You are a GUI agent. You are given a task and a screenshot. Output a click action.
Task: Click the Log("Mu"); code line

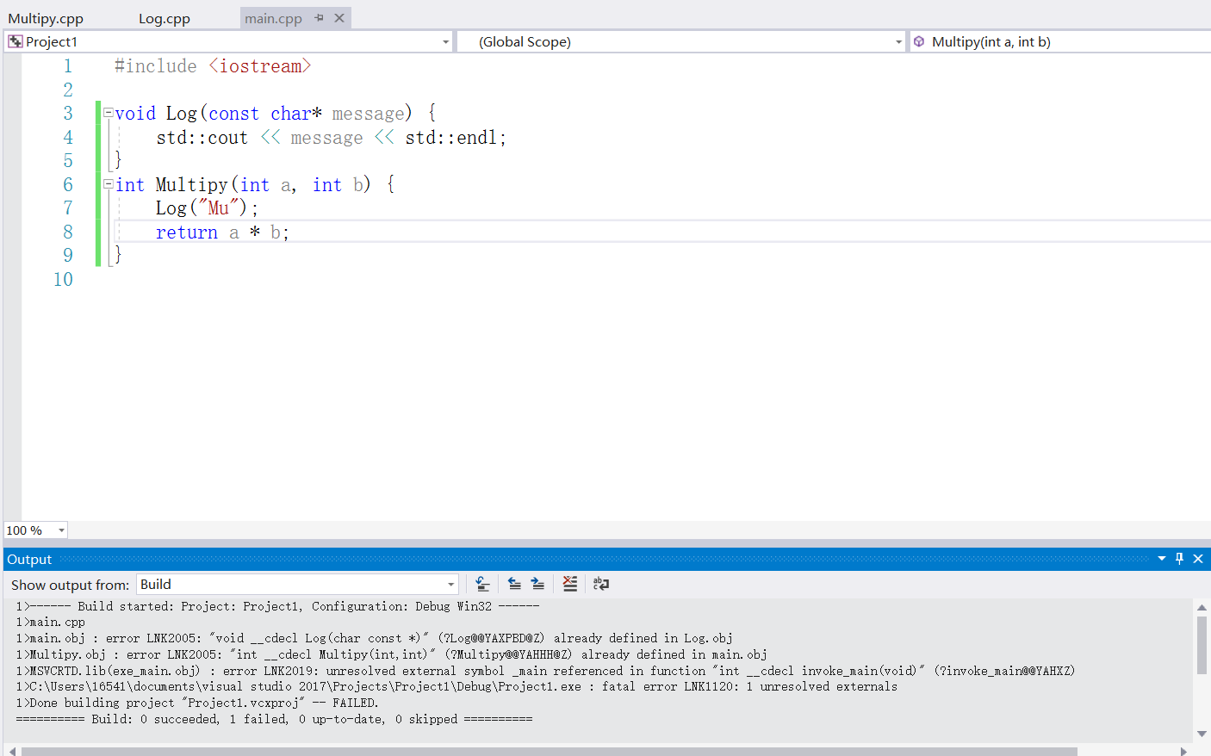point(207,208)
